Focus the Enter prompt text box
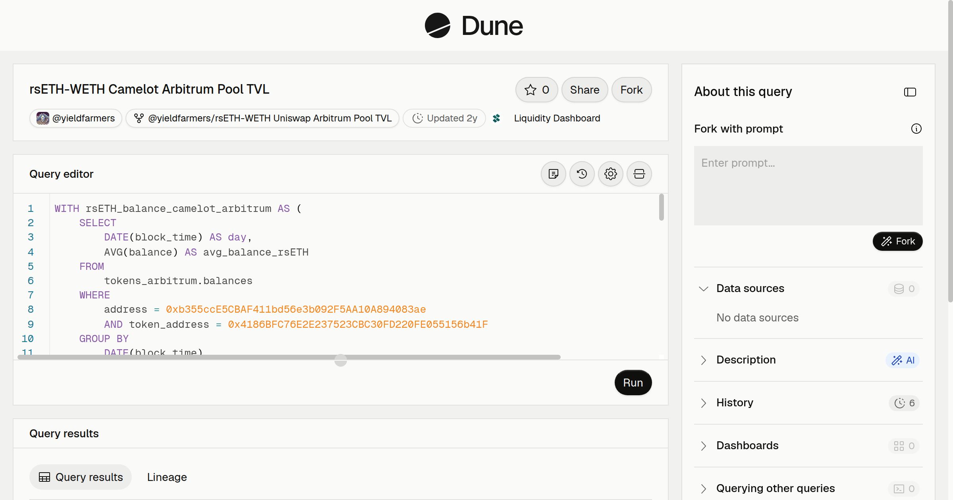953x500 pixels. tap(808, 186)
